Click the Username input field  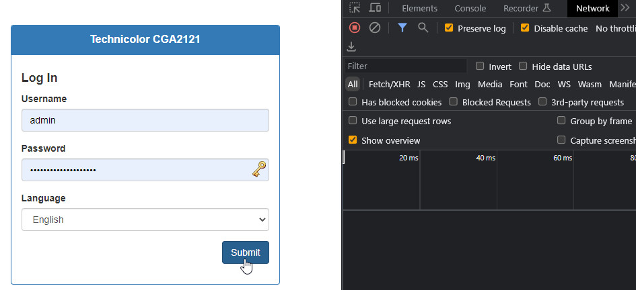tap(145, 121)
